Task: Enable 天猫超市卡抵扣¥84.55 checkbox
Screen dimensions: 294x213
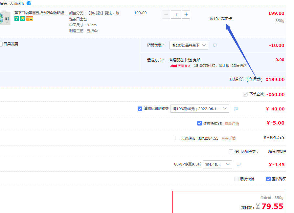Action: coord(177,138)
